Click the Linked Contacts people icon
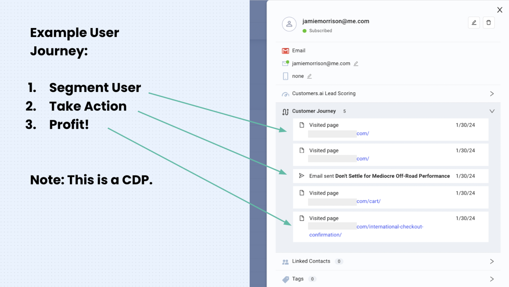Viewport: 509px width, 287px height. click(x=286, y=262)
